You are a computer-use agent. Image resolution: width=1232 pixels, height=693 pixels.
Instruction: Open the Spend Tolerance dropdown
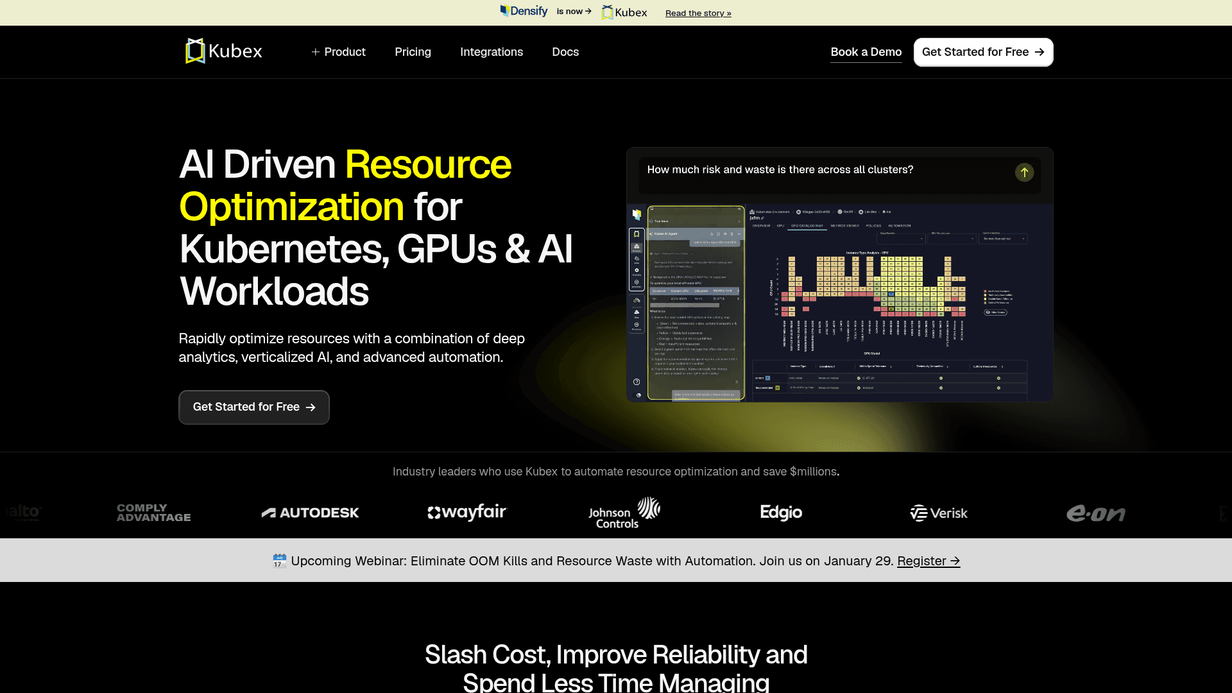click(x=1004, y=239)
